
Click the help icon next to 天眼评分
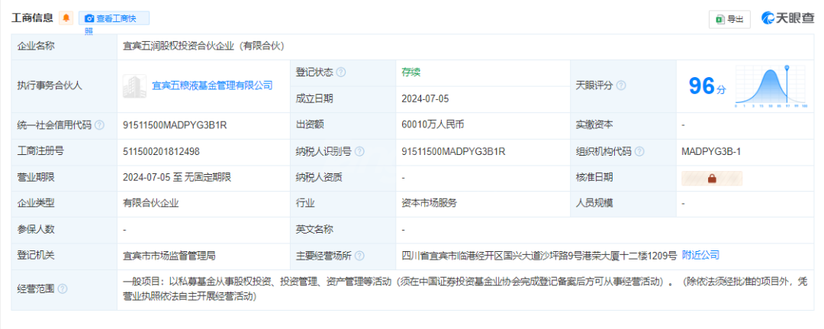click(x=620, y=85)
